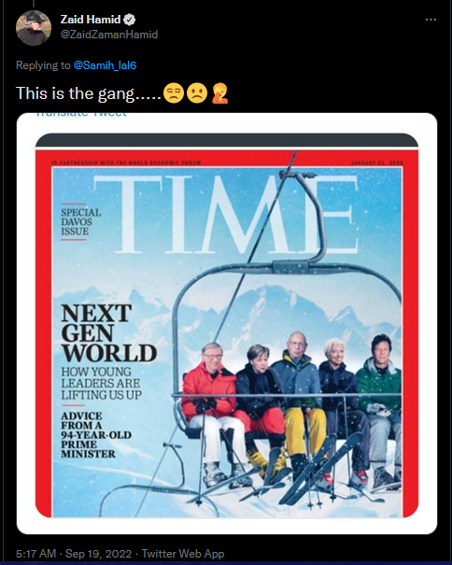Open the 5:17 AM Sep 19 timestamp
The image size is (452, 565).
pos(74,554)
